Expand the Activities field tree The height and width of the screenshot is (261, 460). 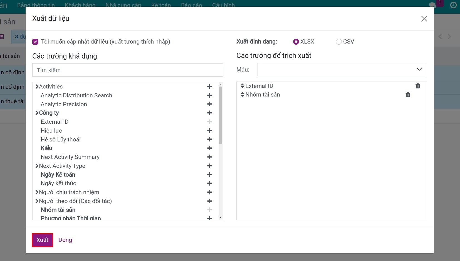(37, 87)
